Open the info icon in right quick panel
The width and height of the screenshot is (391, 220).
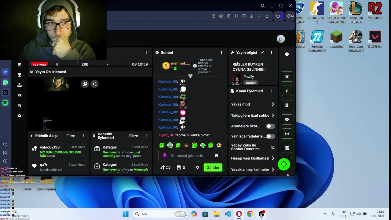(287, 54)
